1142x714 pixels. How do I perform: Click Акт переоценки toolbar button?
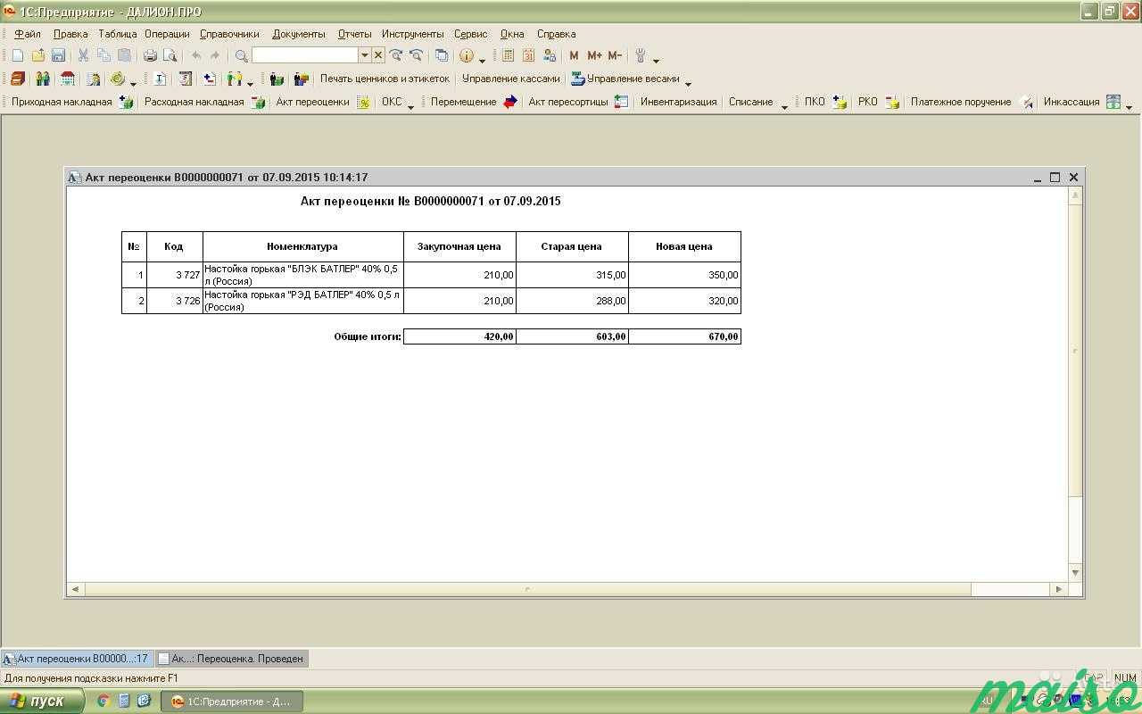click(312, 102)
